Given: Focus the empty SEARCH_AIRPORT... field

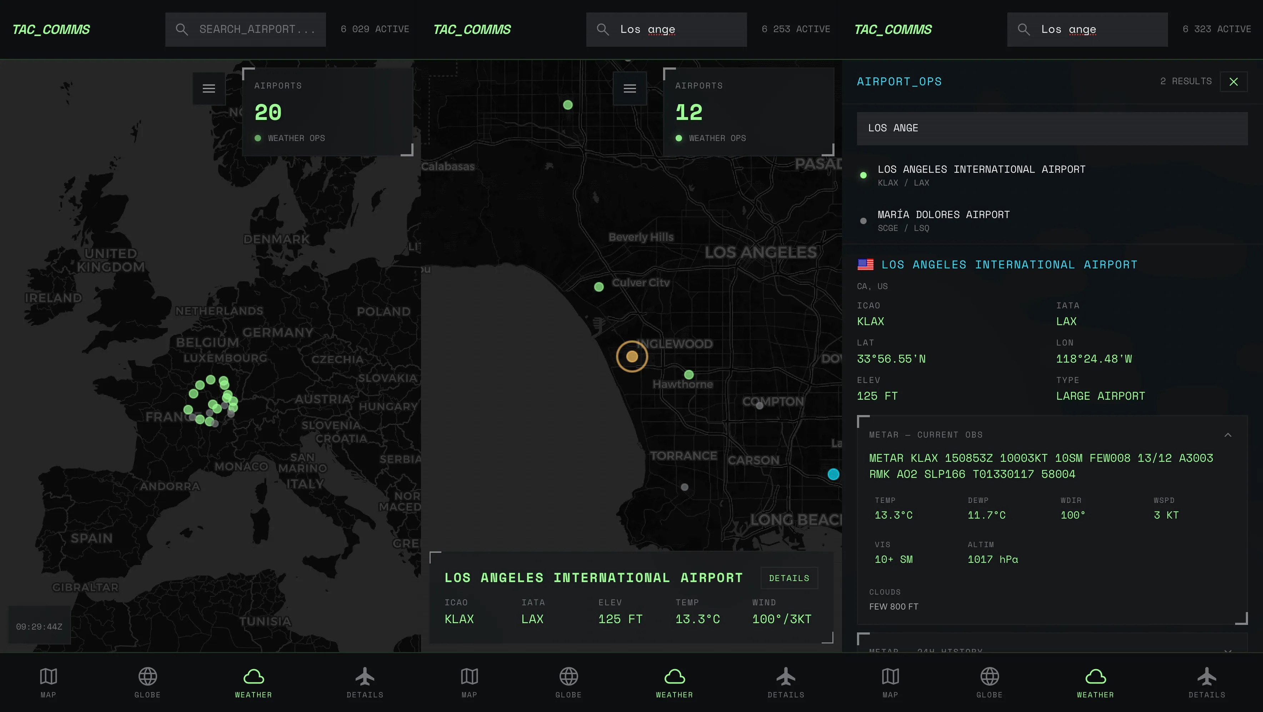Looking at the screenshot, I should pyautogui.click(x=246, y=29).
